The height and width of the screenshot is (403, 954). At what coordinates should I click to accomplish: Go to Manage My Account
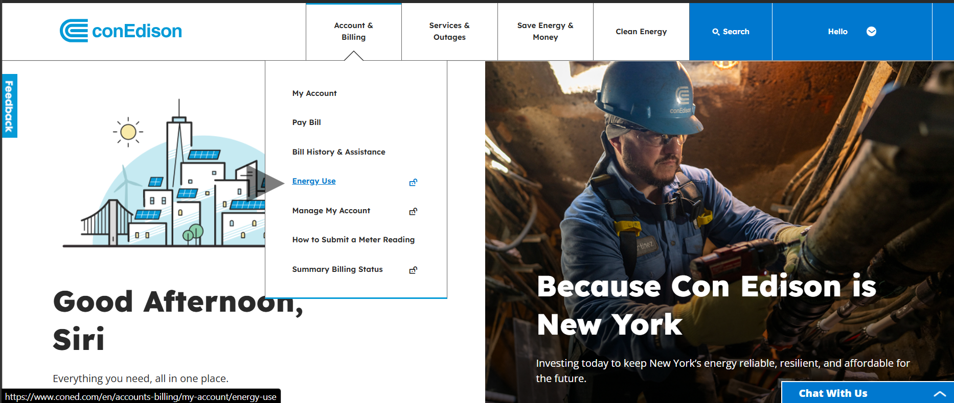coord(331,211)
